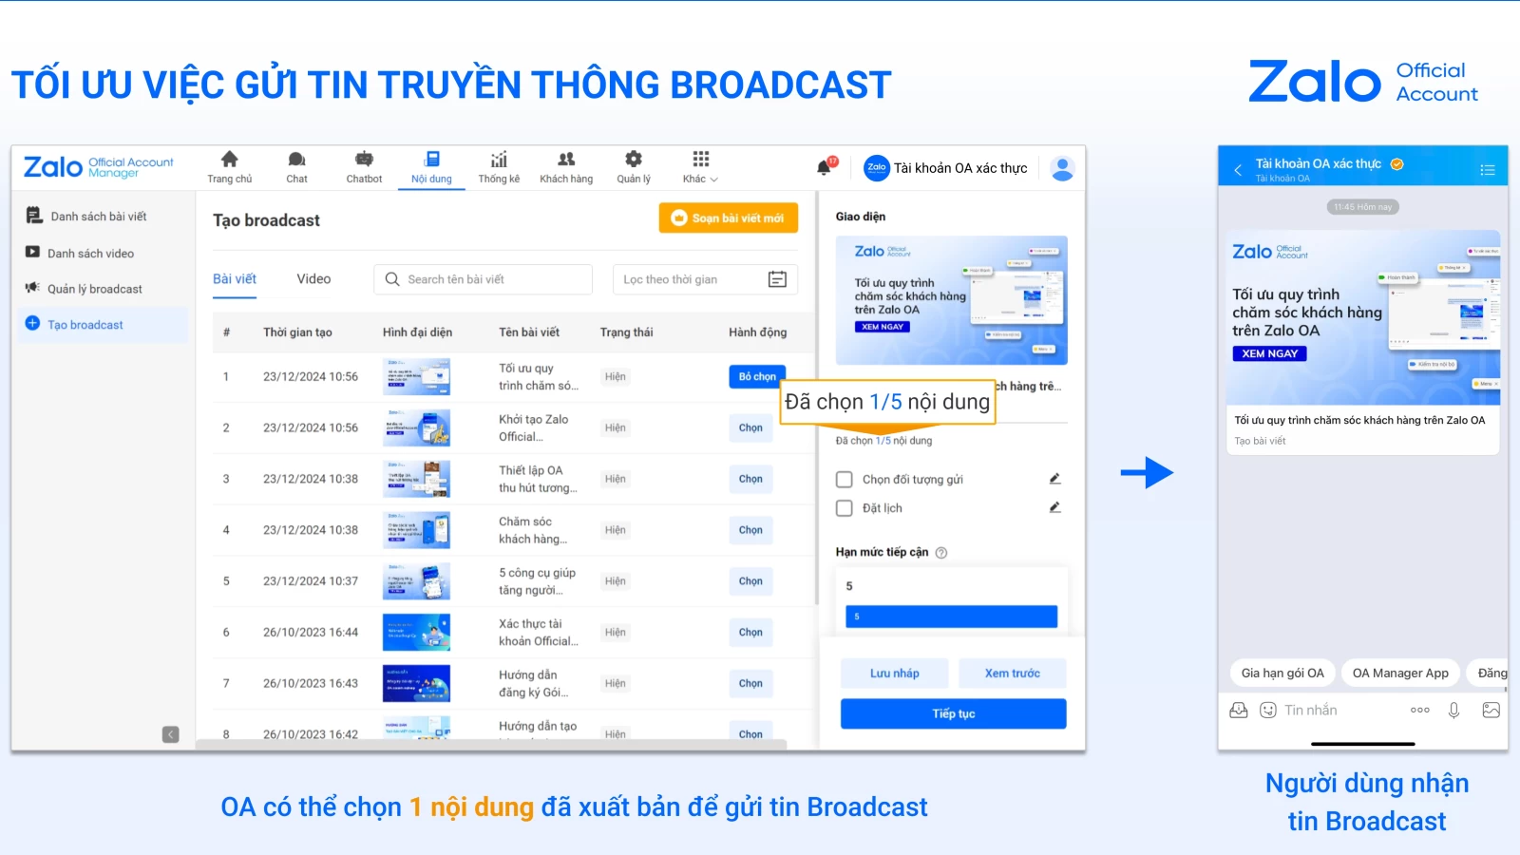The image size is (1520, 855).
Task: Select the Bài viết tab
Action: tap(235, 279)
